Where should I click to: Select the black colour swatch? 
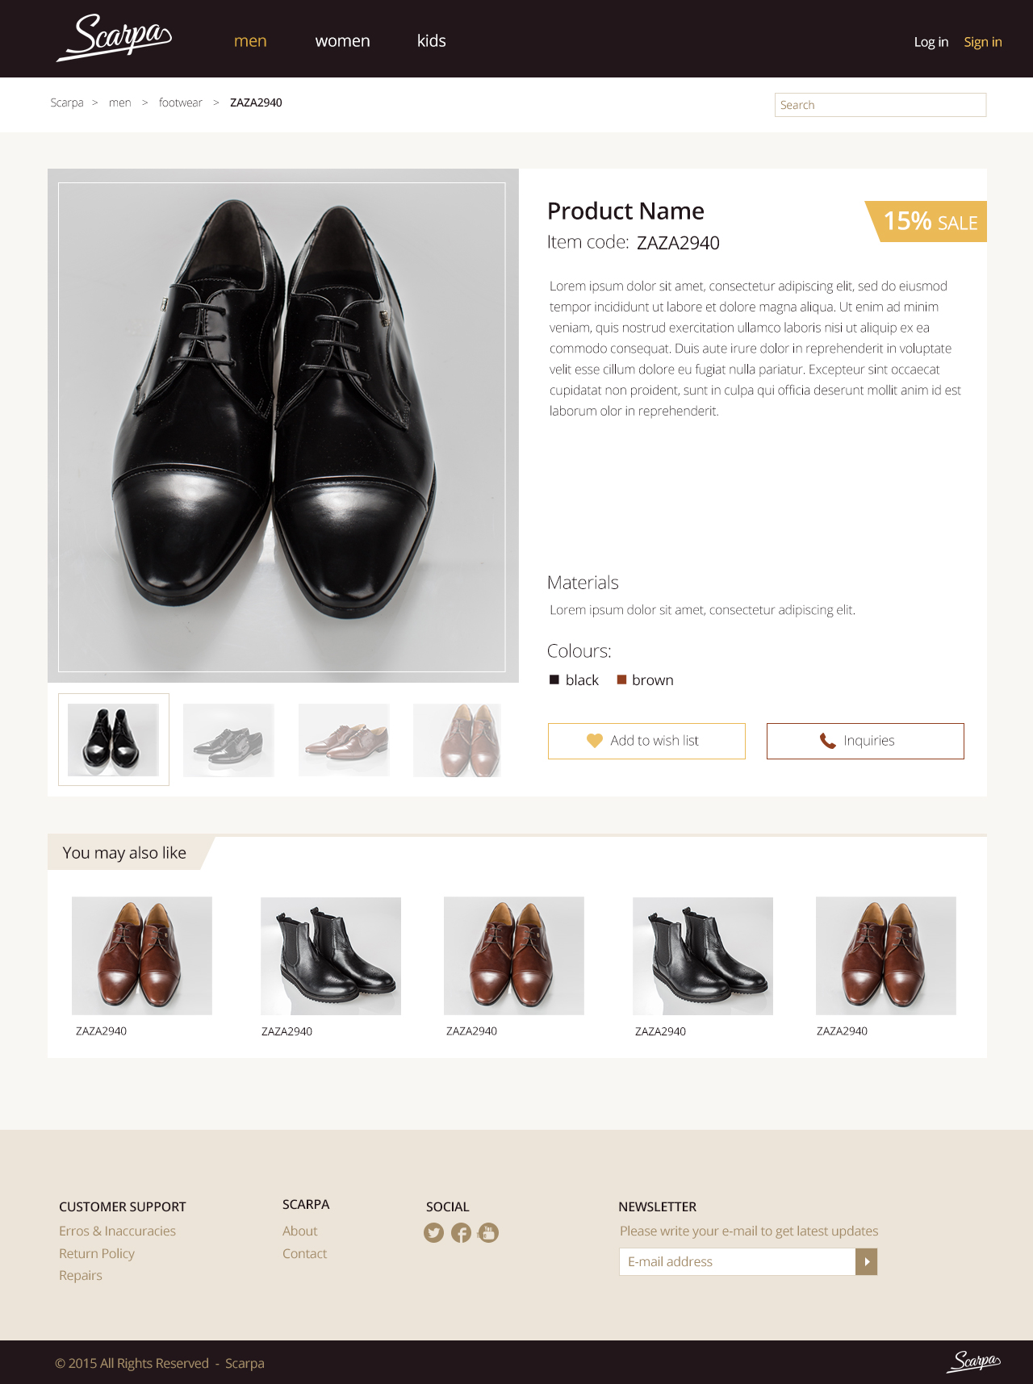tap(554, 679)
